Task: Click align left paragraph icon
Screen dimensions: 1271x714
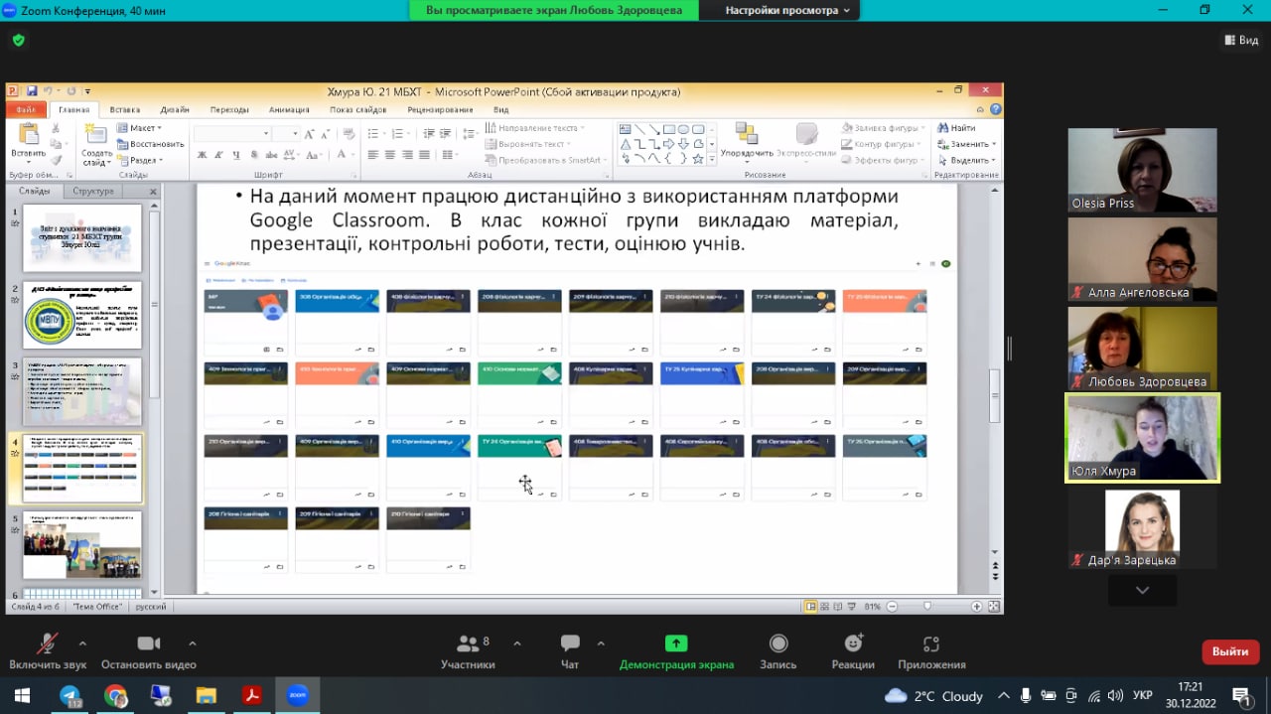Action: pos(373,155)
